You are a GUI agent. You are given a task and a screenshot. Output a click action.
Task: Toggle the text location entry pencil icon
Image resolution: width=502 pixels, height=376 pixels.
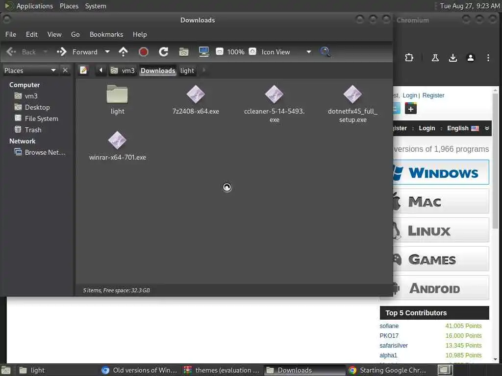point(83,70)
